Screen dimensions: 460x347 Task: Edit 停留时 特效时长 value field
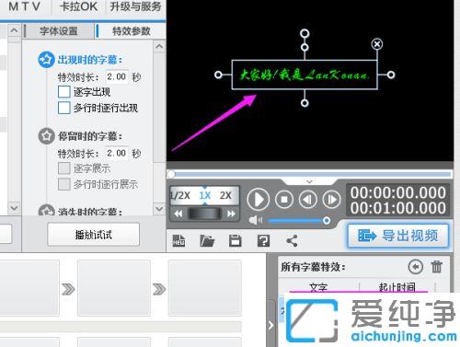tap(117, 153)
